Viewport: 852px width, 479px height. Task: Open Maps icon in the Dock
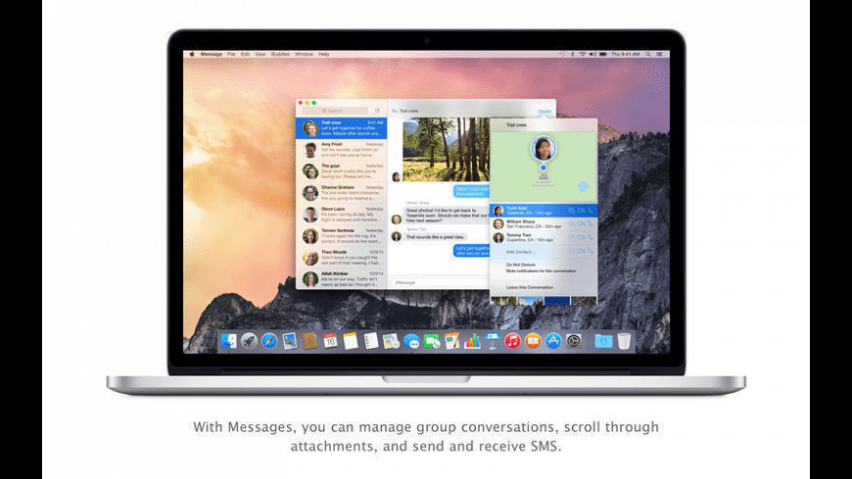[391, 340]
